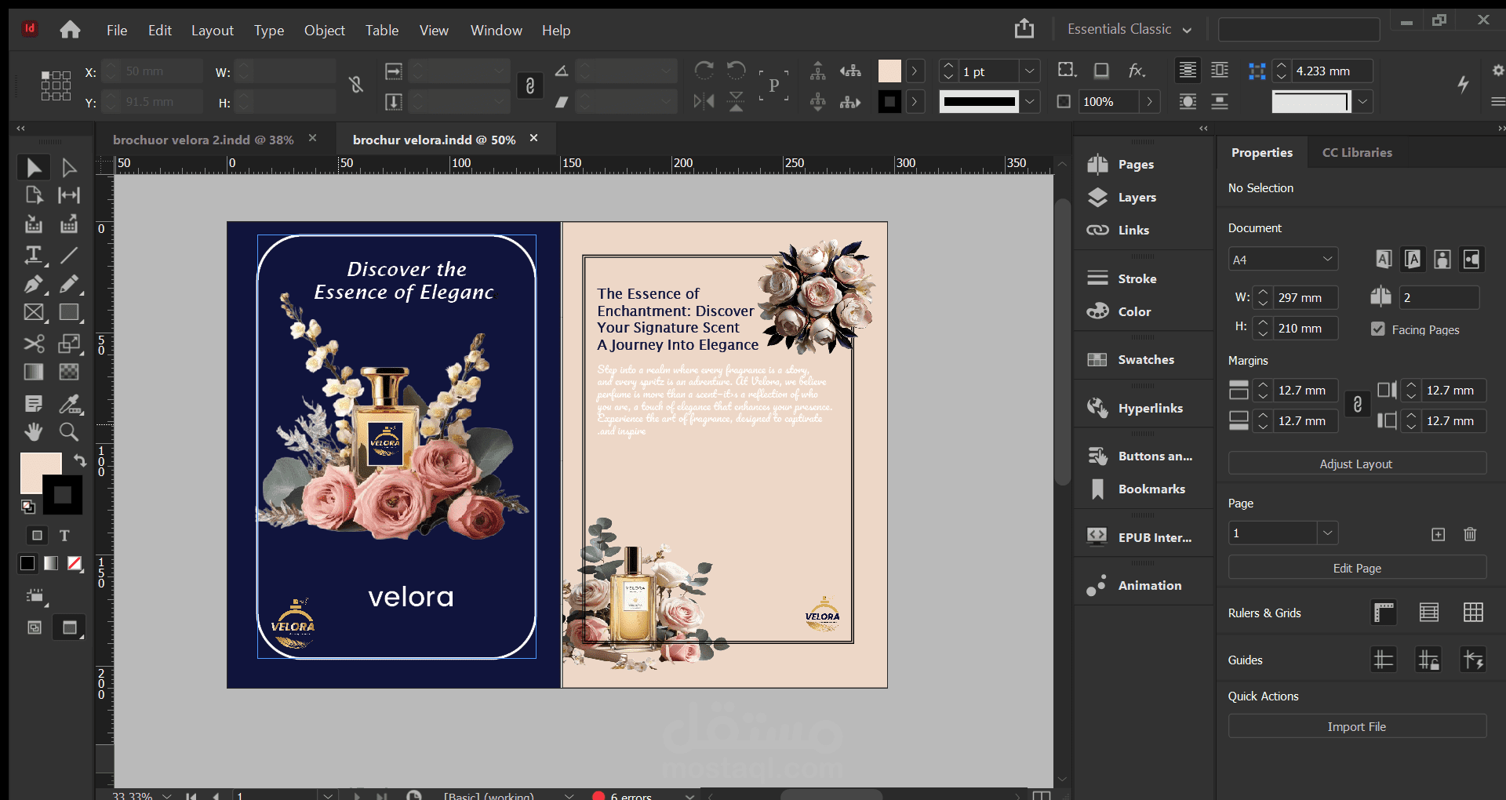Screen dimensions: 1506x800
Task: Switch to brochuor velora 2.indd tab
Action: point(203,140)
